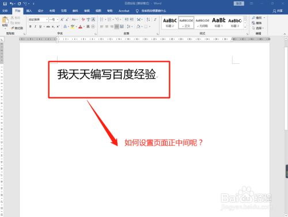Open the font name dropdown
This screenshot has height=217, width=288.
click(x=47, y=20)
